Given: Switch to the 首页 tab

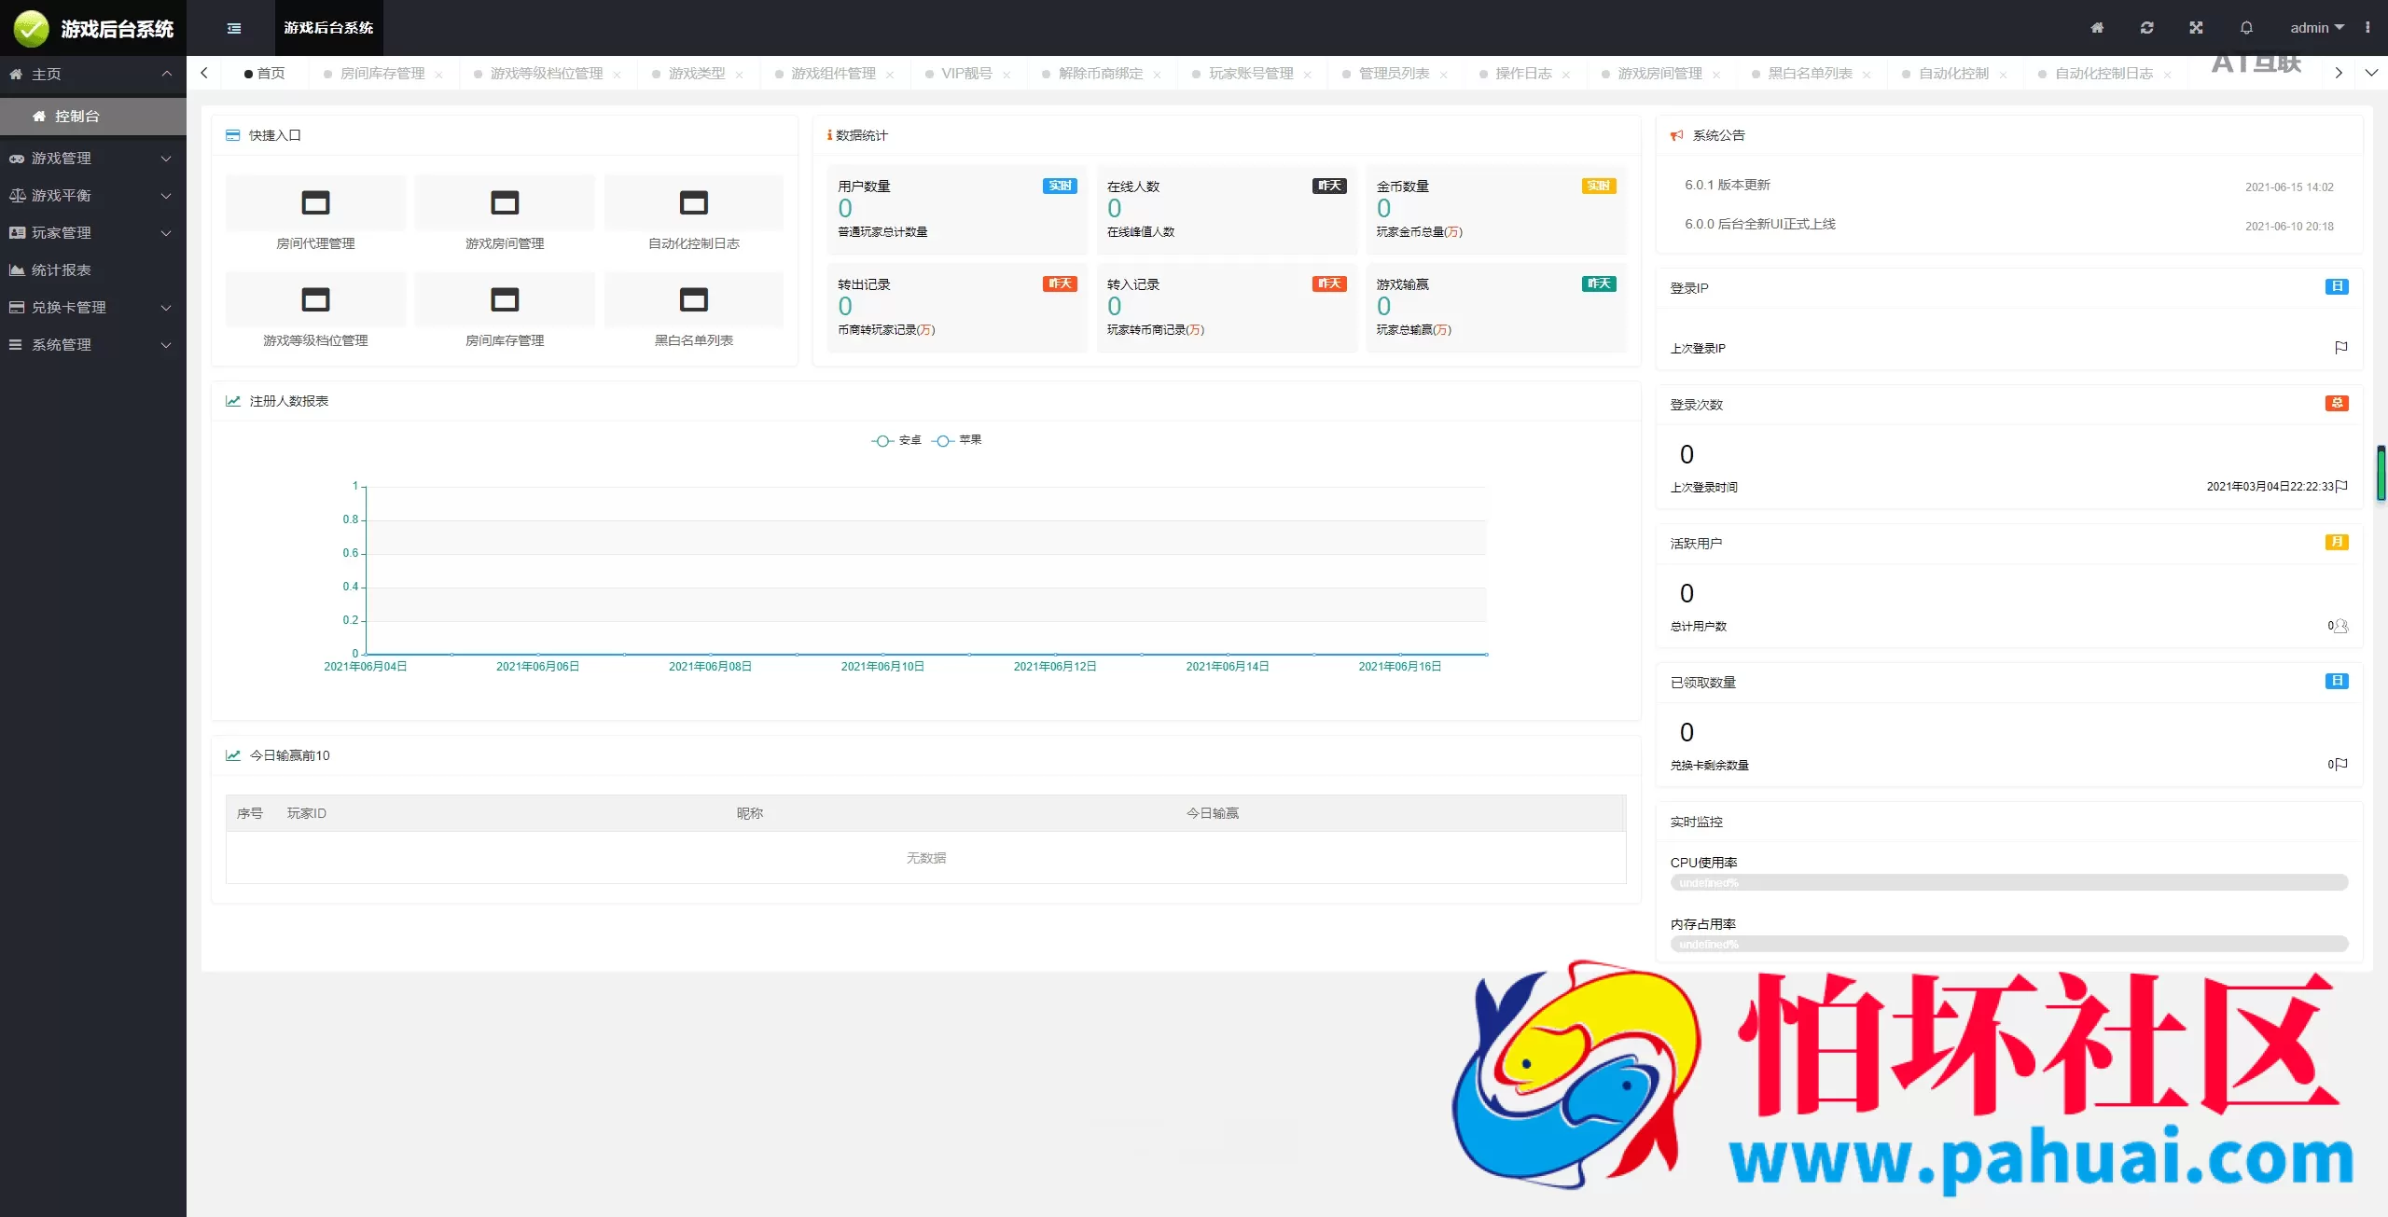Looking at the screenshot, I should point(265,74).
